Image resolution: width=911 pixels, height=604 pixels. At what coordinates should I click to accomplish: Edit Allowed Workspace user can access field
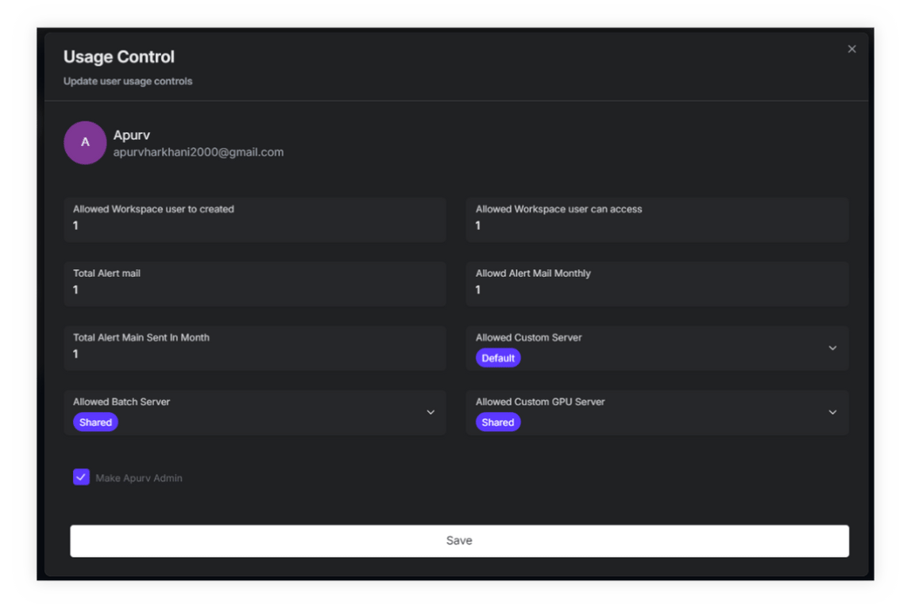tap(657, 220)
